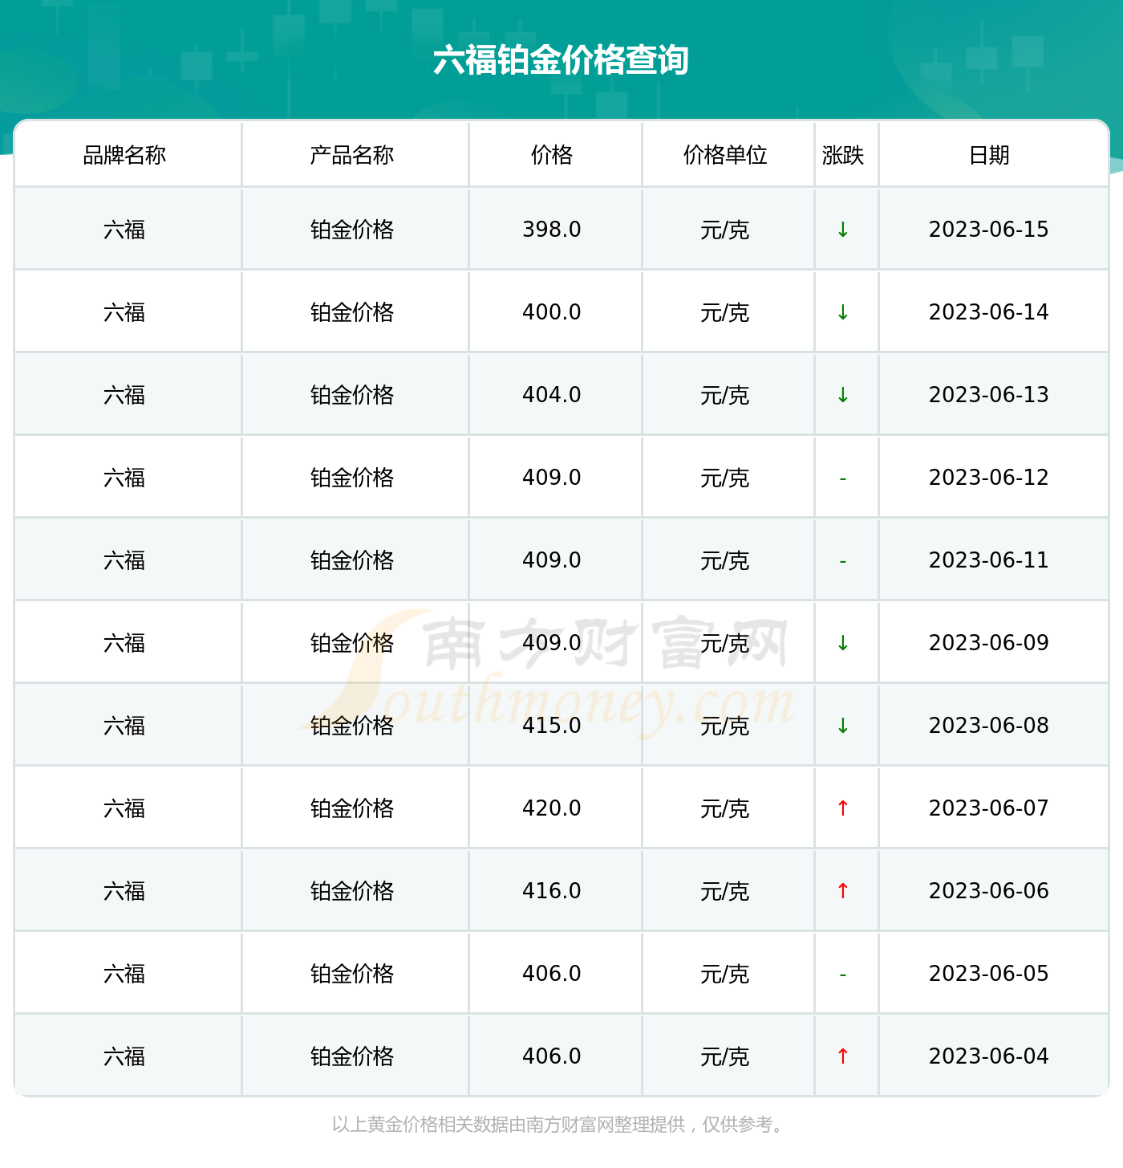The width and height of the screenshot is (1123, 1168).
Task: Click the red up arrow for 2023-06-06
Action: (x=843, y=891)
